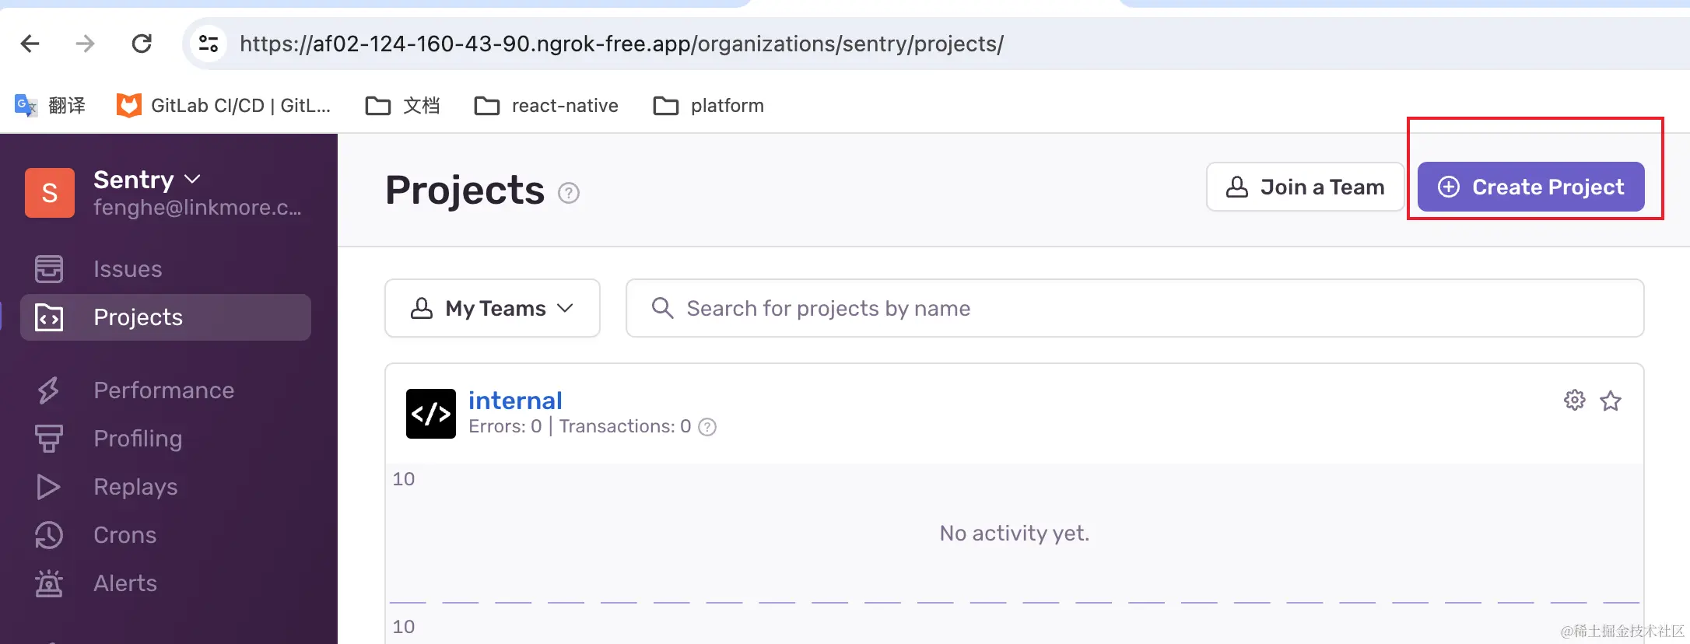Click the Profiling icon in sidebar

tap(49, 439)
